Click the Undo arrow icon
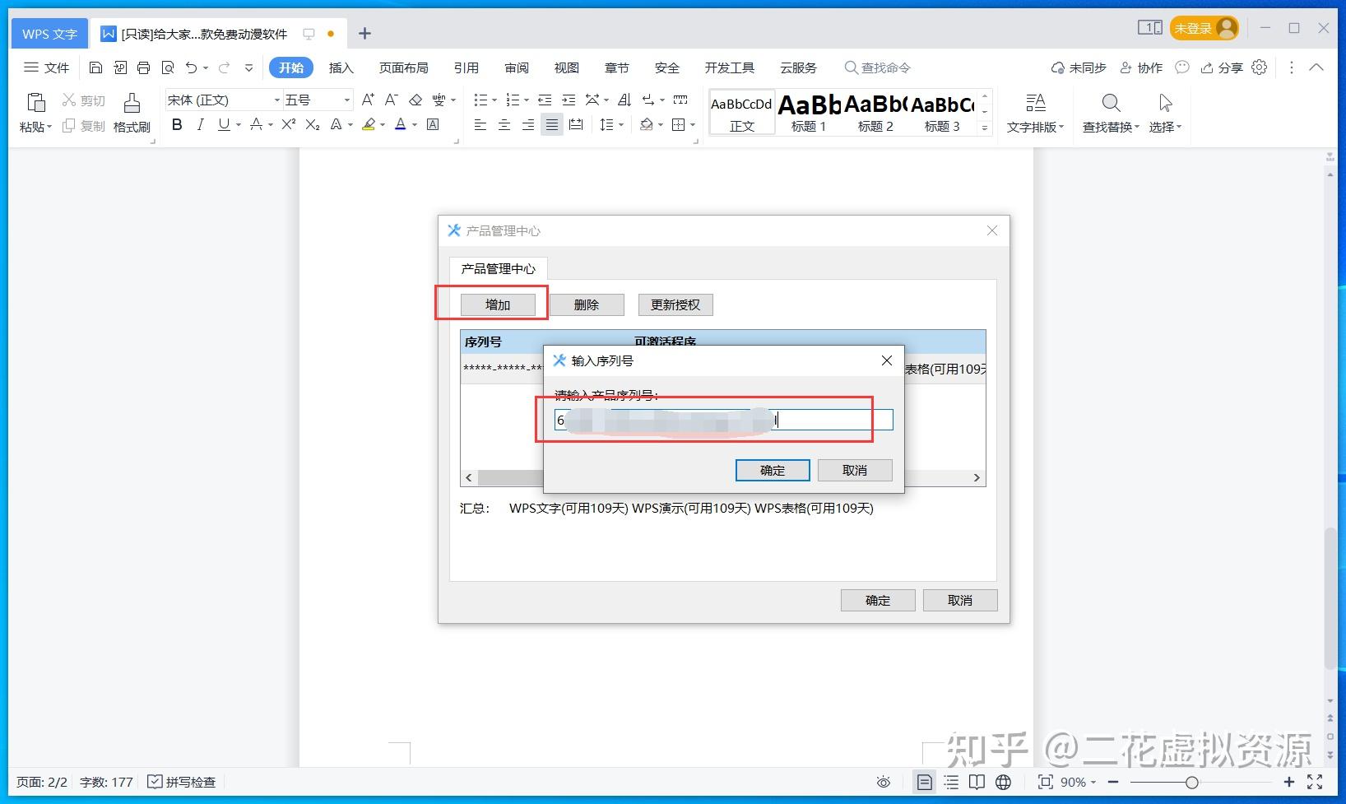 (x=191, y=67)
